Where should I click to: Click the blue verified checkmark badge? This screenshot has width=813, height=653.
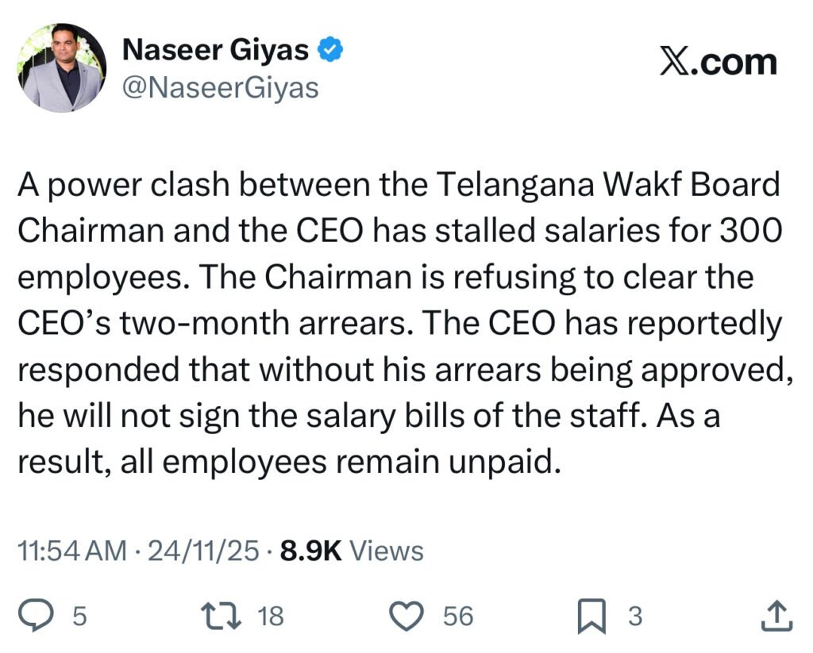coord(330,51)
